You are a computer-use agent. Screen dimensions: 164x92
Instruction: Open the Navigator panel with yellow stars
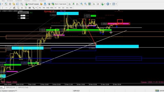tap(14, 4)
